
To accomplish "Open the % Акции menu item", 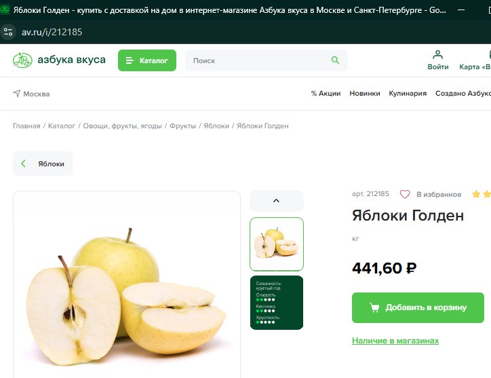I will [326, 94].
